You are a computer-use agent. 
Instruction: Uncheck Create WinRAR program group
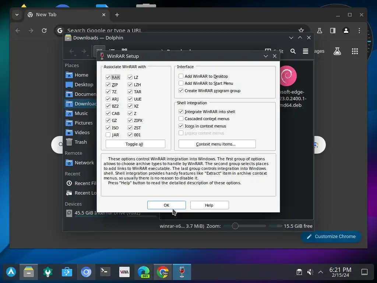(x=181, y=91)
